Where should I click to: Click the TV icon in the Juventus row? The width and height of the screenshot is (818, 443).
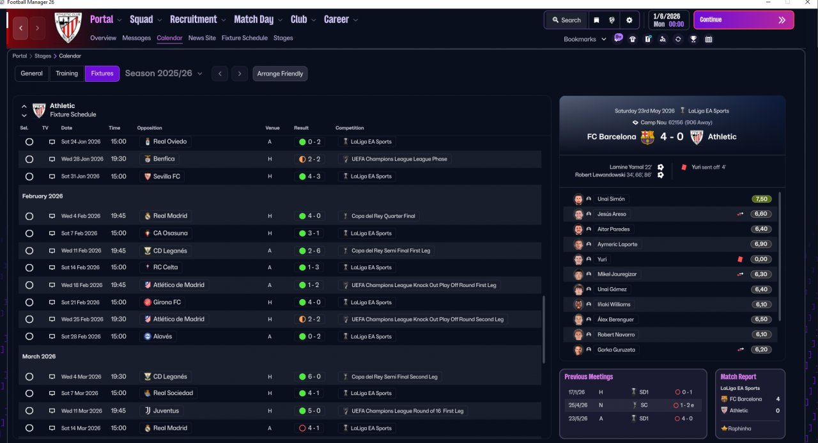pyautogui.click(x=52, y=411)
